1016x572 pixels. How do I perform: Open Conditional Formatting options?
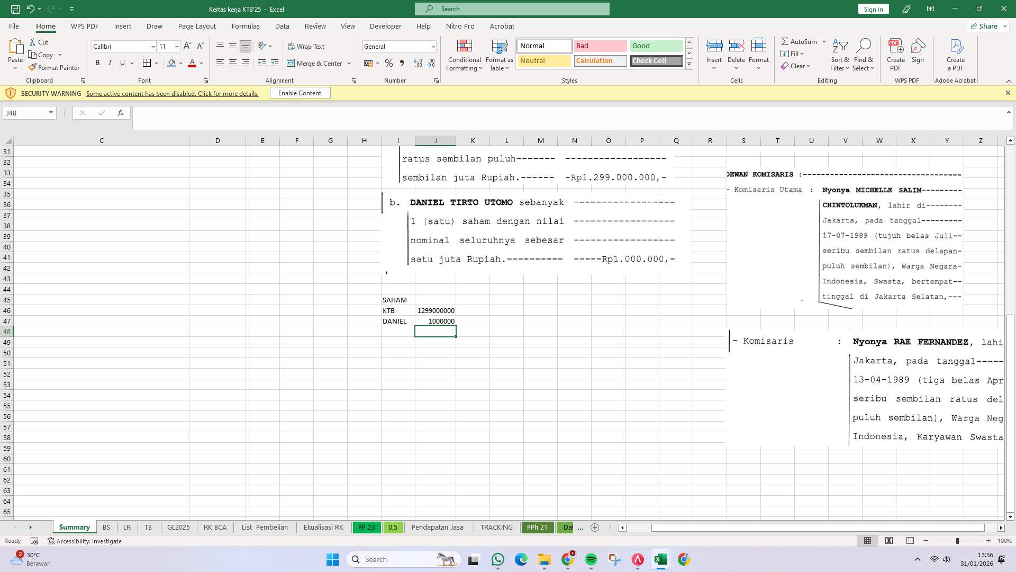click(x=464, y=55)
